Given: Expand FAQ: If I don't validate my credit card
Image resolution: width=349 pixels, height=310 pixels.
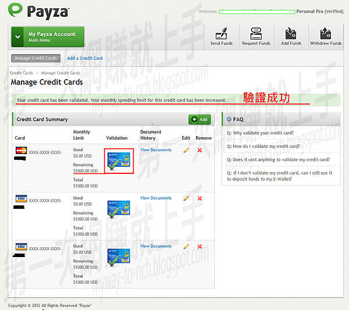Looking at the screenshot, I should [x=279, y=176].
